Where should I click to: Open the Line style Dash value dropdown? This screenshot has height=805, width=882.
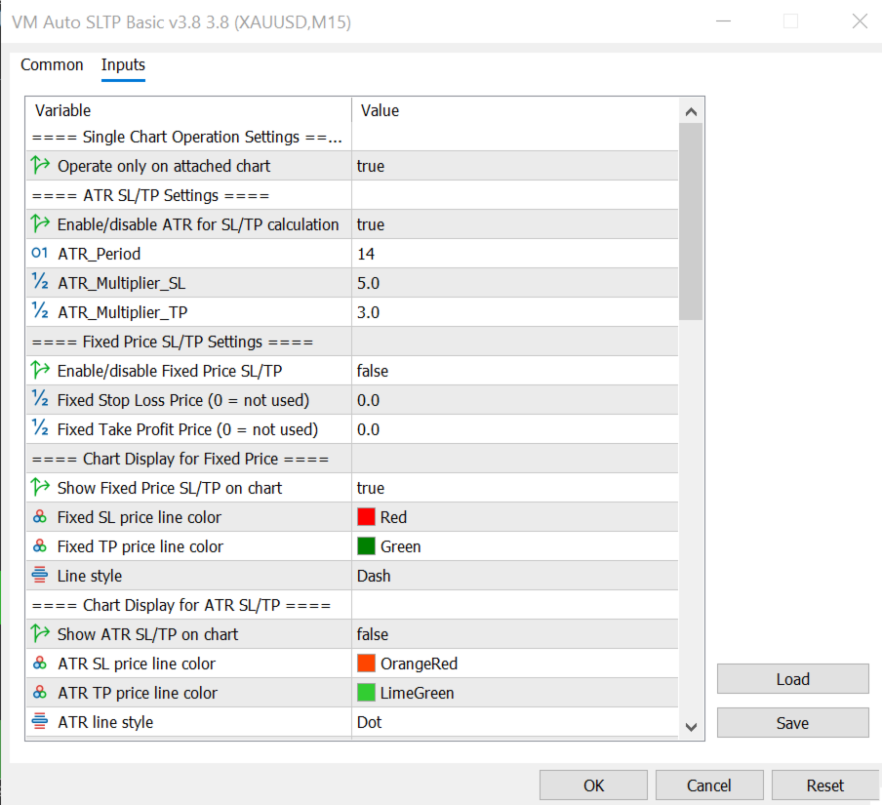[x=515, y=576]
